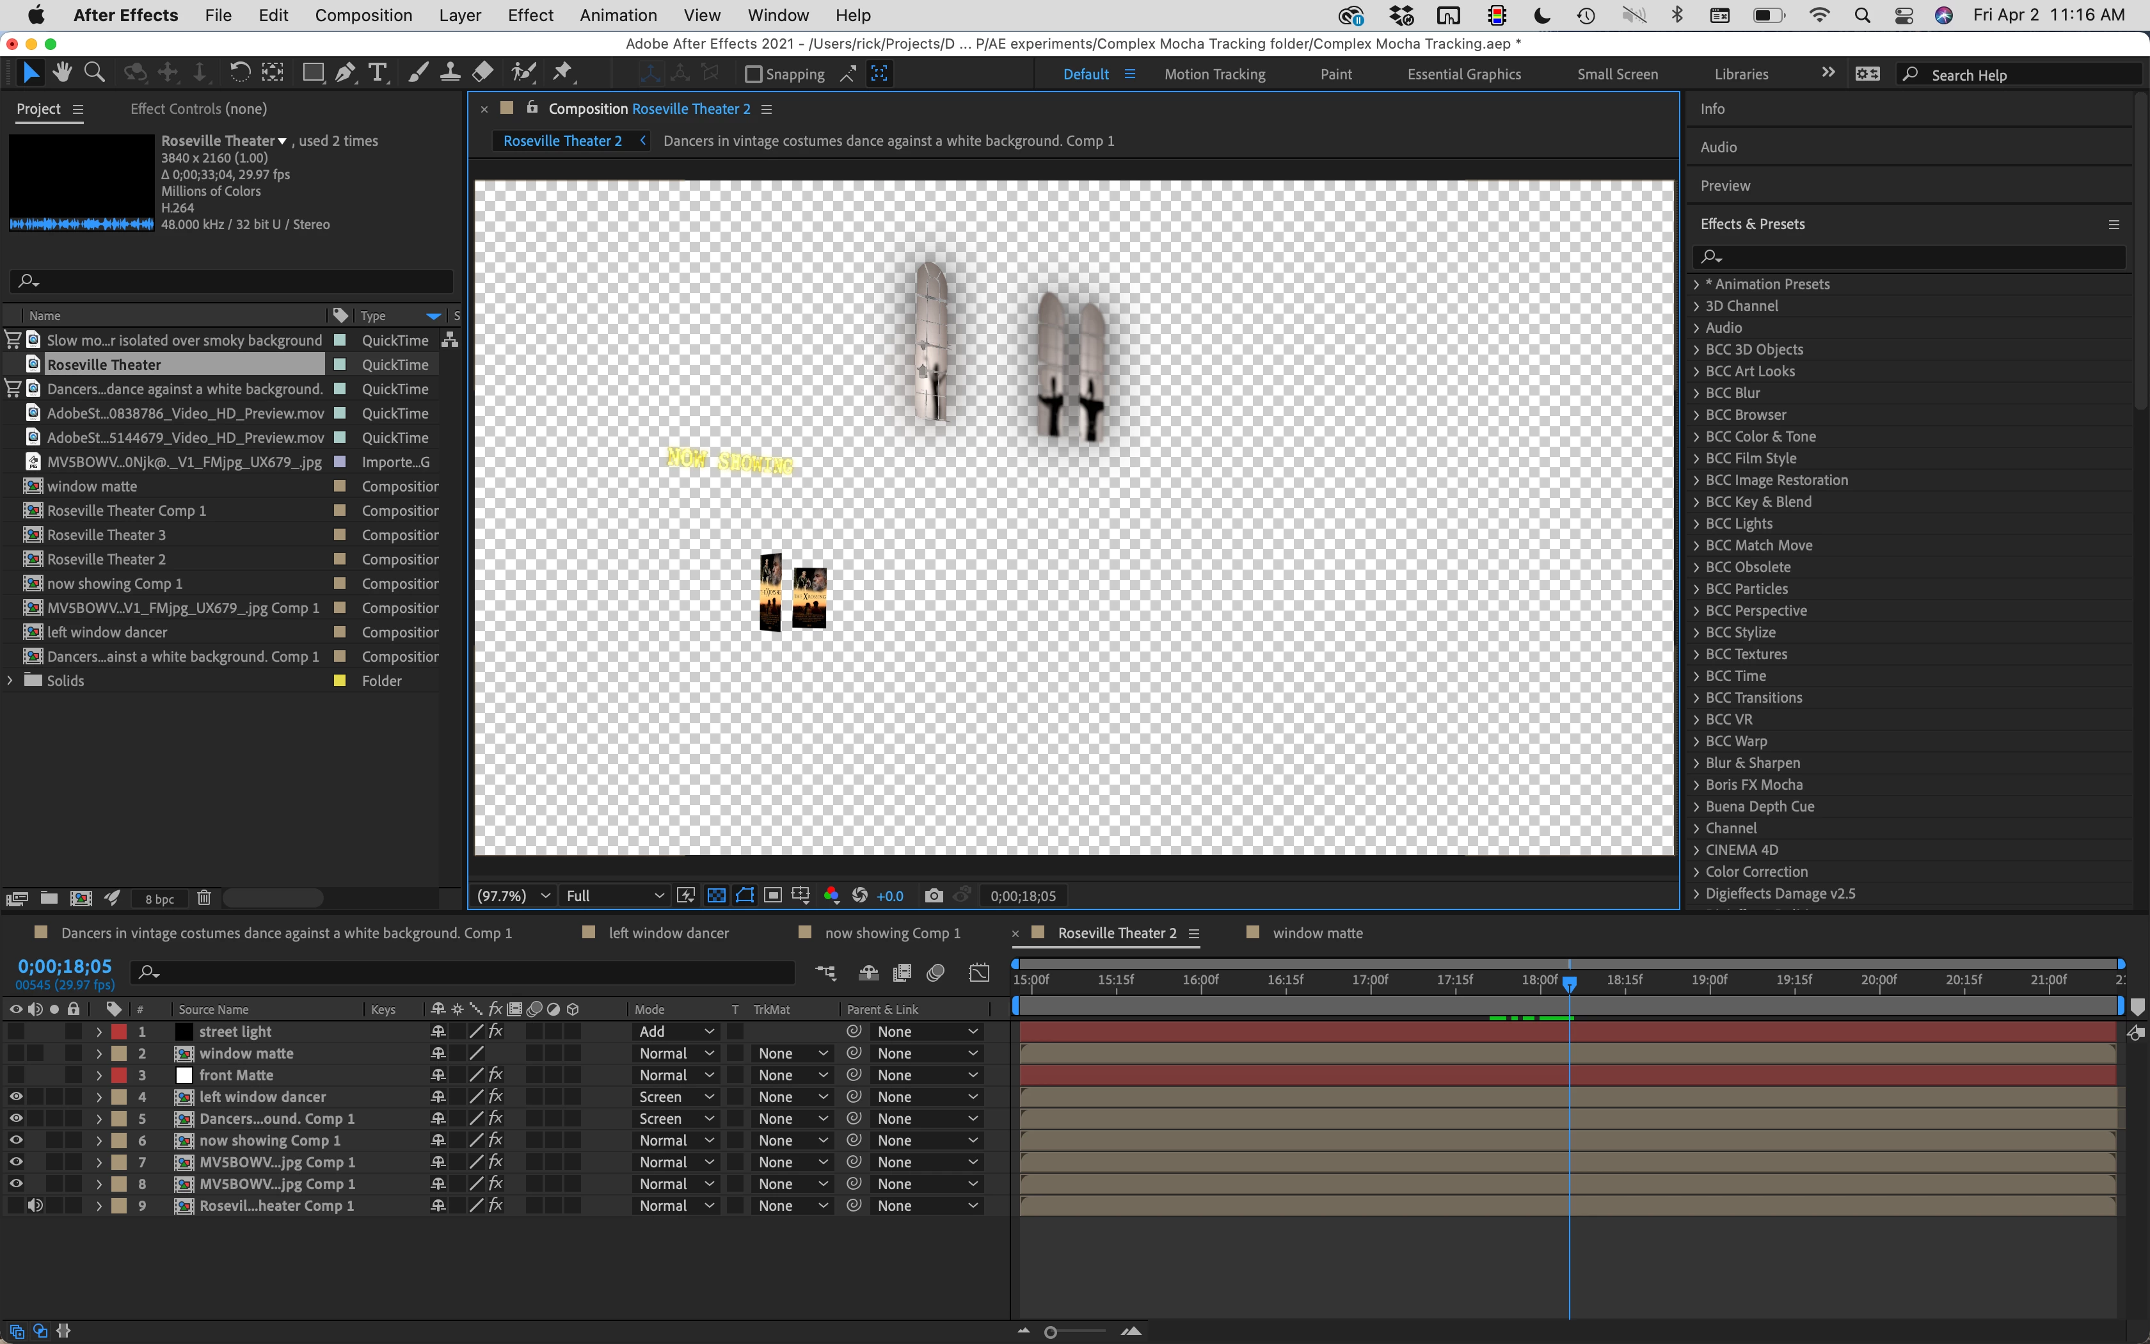Open the Mode dropdown for the street light layer

click(x=676, y=1031)
